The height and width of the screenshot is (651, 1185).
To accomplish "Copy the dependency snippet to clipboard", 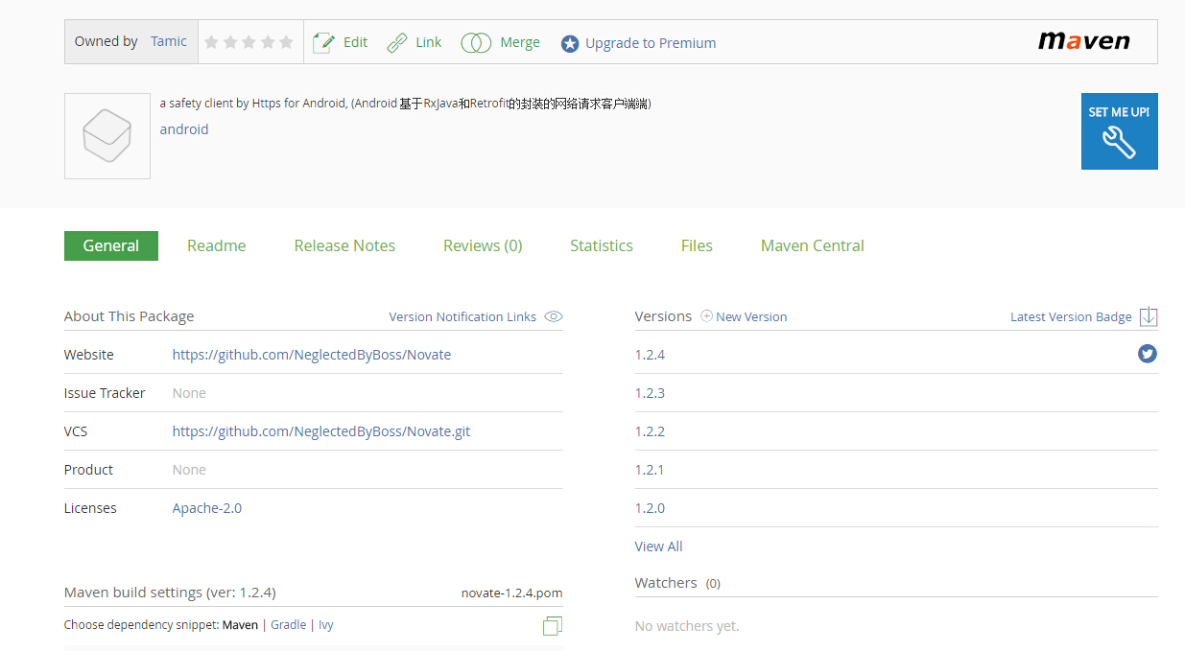I will coord(552,626).
